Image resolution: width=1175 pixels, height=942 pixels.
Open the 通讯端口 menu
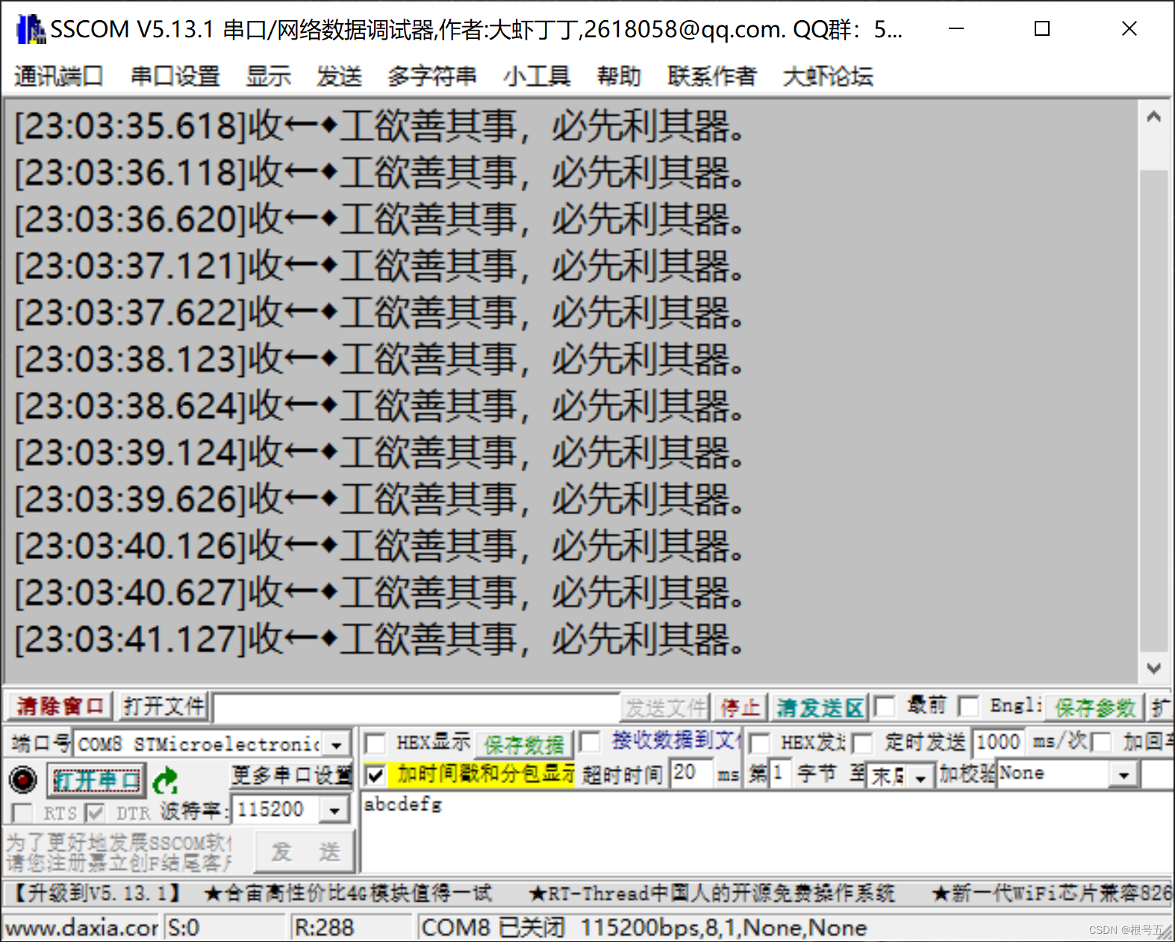(58, 76)
